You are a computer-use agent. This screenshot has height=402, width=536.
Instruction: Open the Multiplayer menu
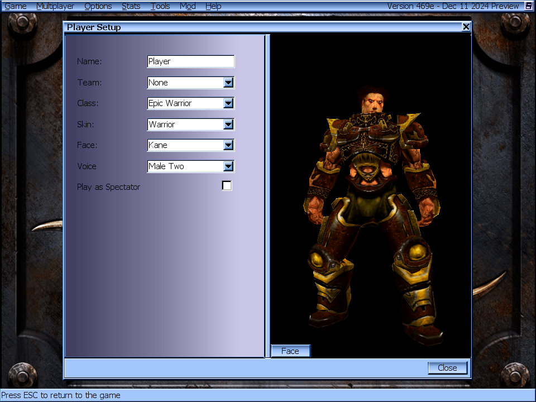tap(55, 6)
